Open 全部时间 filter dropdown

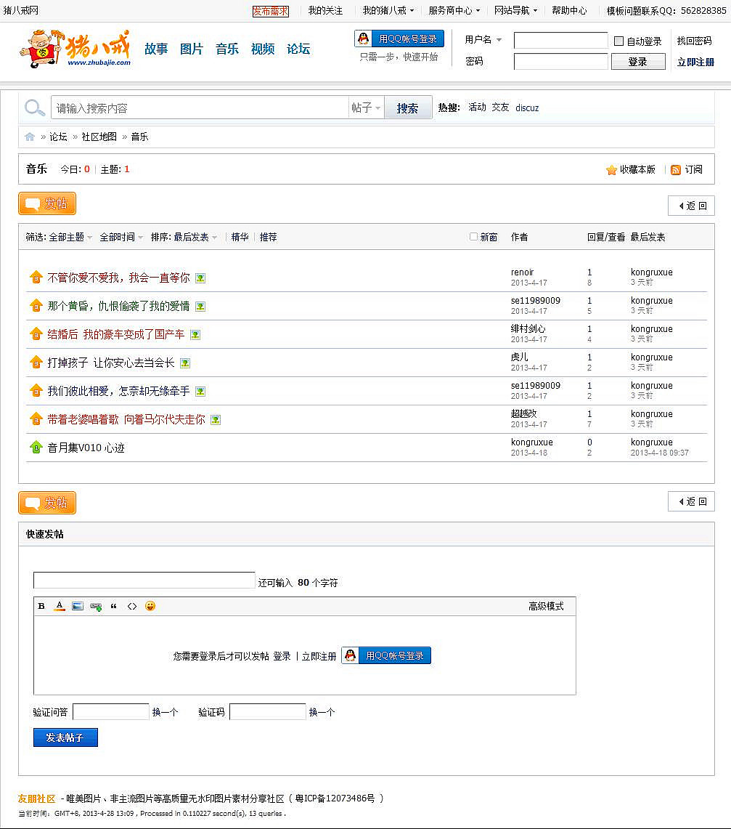pos(121,238)
